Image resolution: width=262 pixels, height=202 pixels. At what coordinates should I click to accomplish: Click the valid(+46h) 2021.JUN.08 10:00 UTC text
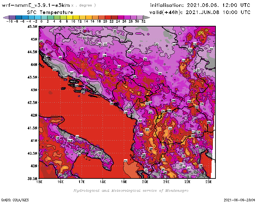pyautogui.click(x=200, y=12)
